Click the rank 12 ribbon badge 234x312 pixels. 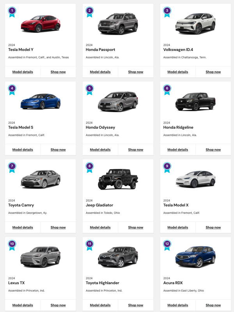167,245
